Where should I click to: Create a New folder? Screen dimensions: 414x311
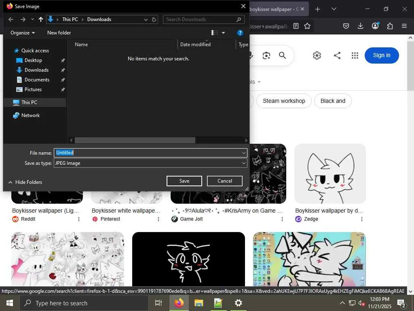pos(59,33)
